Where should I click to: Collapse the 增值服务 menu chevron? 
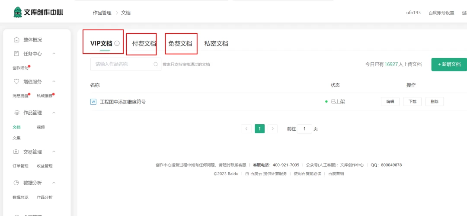54,81
